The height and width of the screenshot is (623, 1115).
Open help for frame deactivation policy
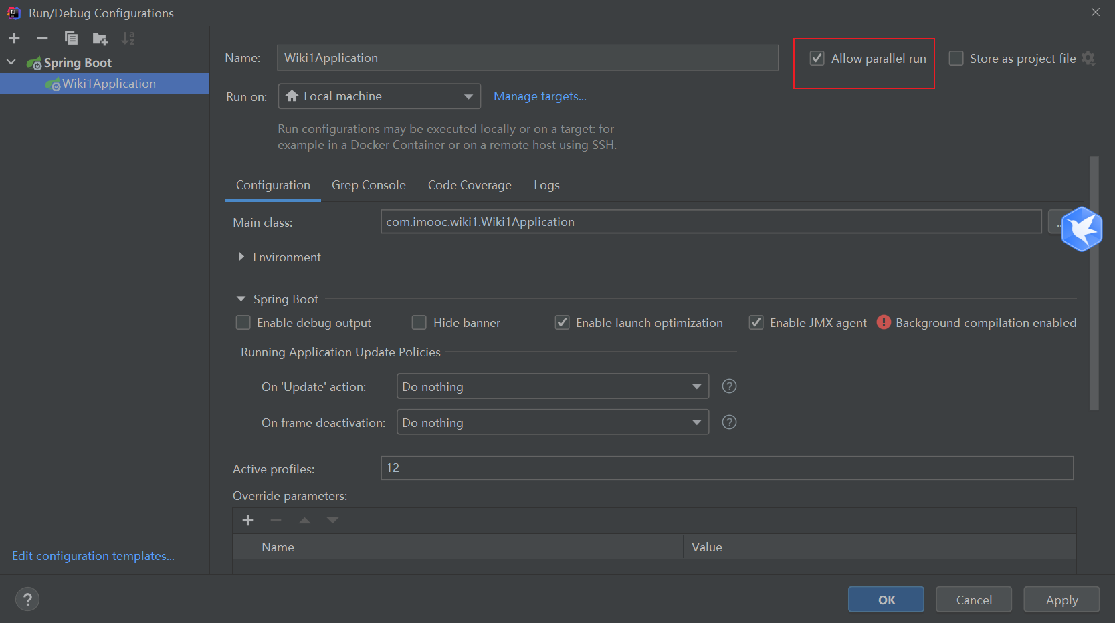pyautogui.click(x=729, y=422)
